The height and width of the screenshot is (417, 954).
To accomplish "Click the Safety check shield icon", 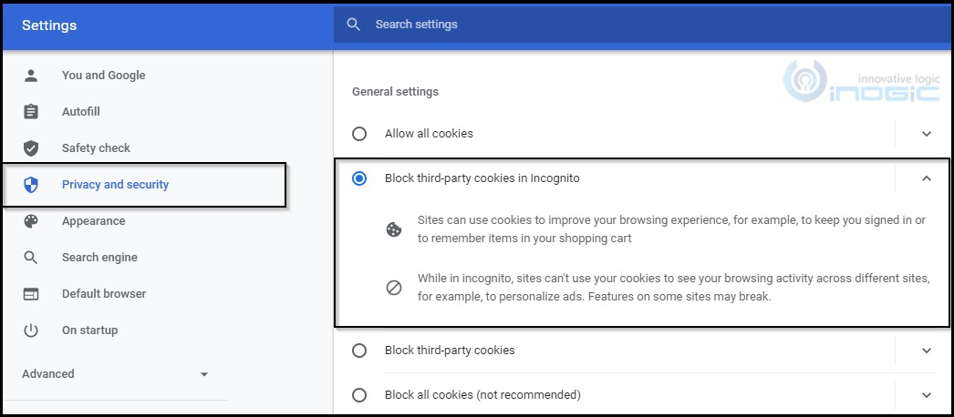I will tap(30, 148).
